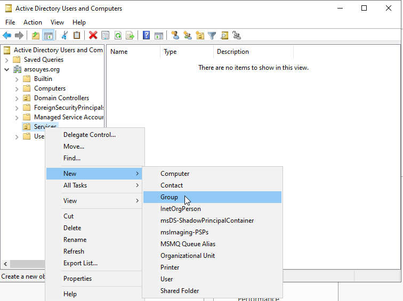Click the Create new organizational unit icon

click(200, 36)
